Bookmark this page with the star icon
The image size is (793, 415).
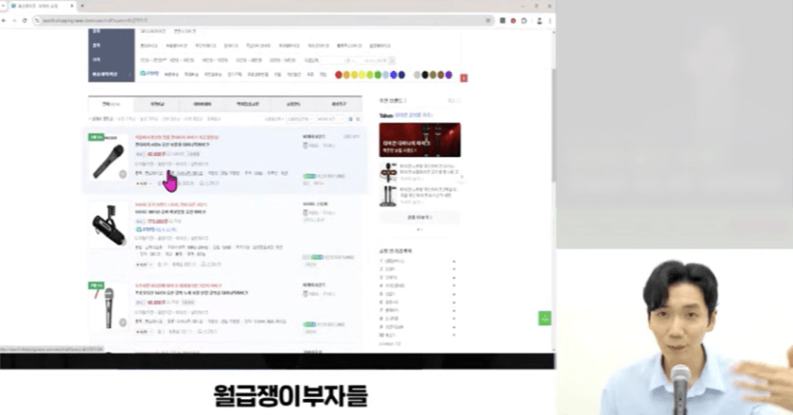pyautogui.click(x=488, y=21)
